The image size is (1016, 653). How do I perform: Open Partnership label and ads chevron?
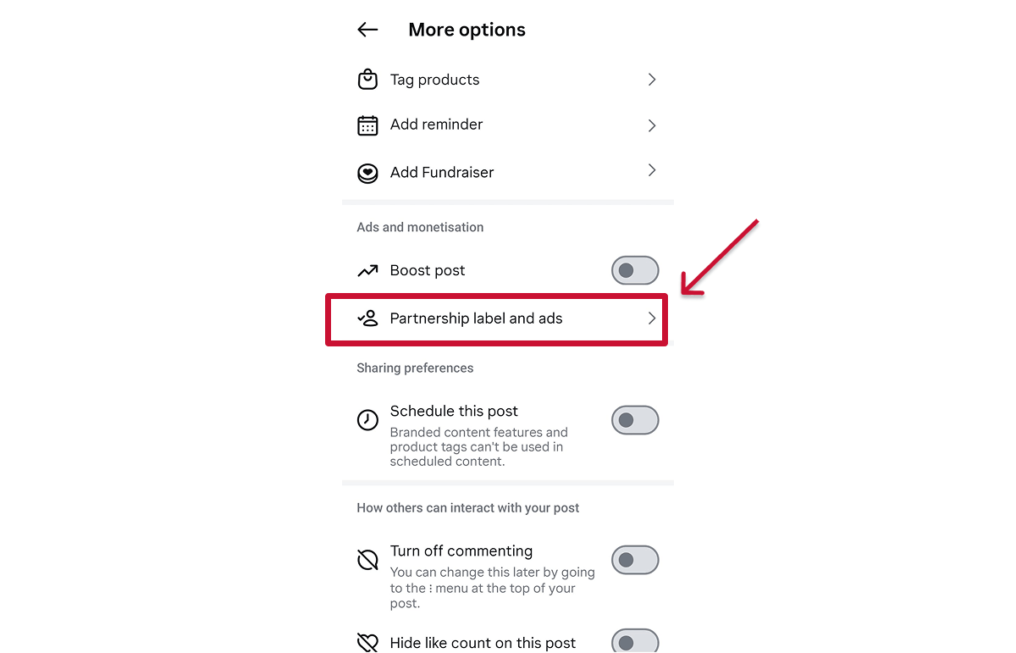(651, 318)
